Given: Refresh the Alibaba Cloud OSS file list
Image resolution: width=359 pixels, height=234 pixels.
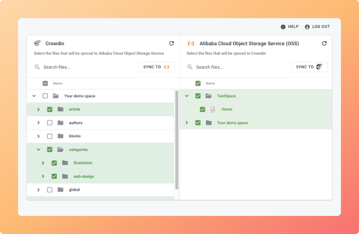Looking at the screenshot, I should click(324, 43).
